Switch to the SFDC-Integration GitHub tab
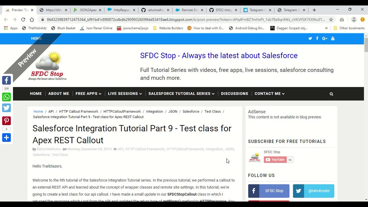This screenshot has height=207, width=368. (x=223, y=10)
